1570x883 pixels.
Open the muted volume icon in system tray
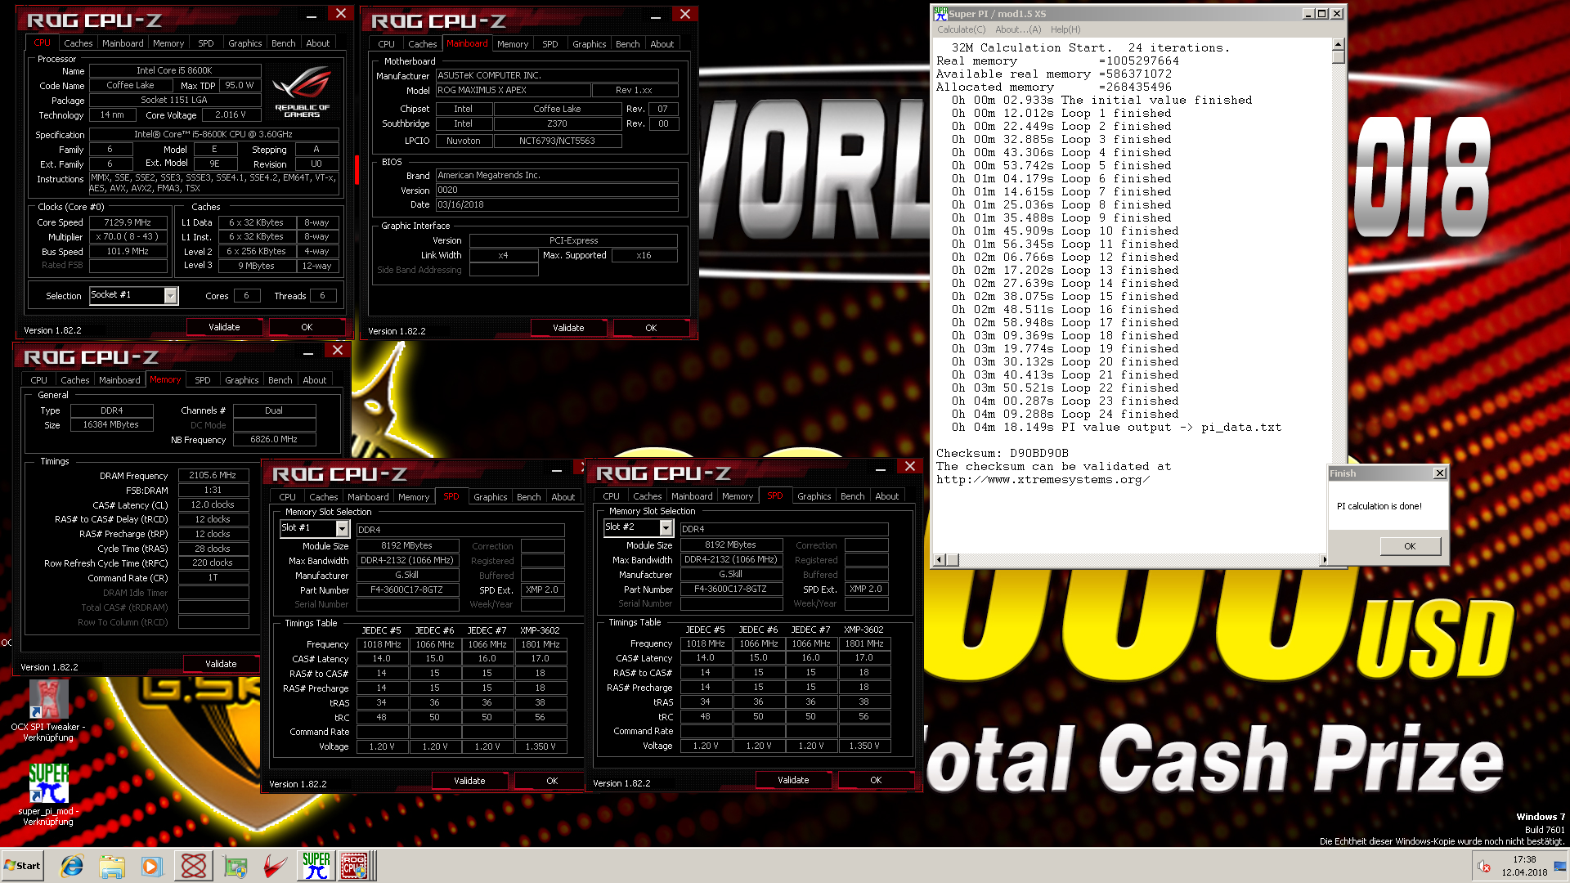click(1483, 866)
